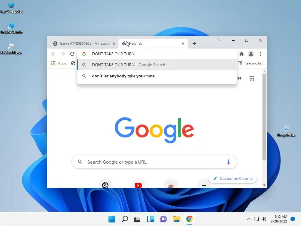Select the Recycle Bin desktop icon
301x226 pixels.
(286, 132)
